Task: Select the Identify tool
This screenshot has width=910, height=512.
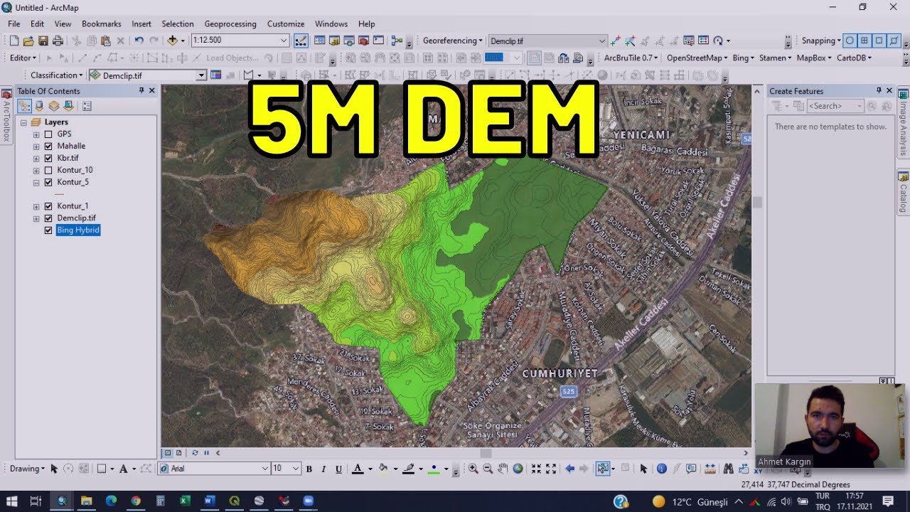Action: [661, 469]
